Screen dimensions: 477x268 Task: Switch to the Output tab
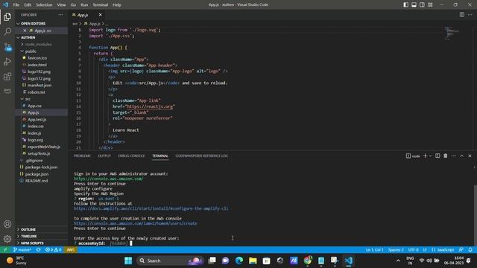(104, 156)
